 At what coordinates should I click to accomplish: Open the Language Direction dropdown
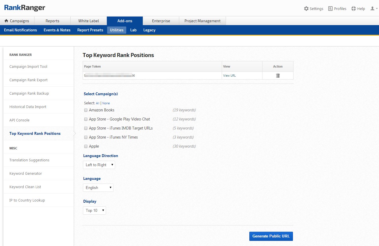point(99,165)
